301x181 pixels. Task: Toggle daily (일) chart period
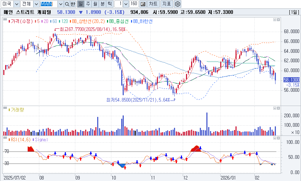pos(80,4)
